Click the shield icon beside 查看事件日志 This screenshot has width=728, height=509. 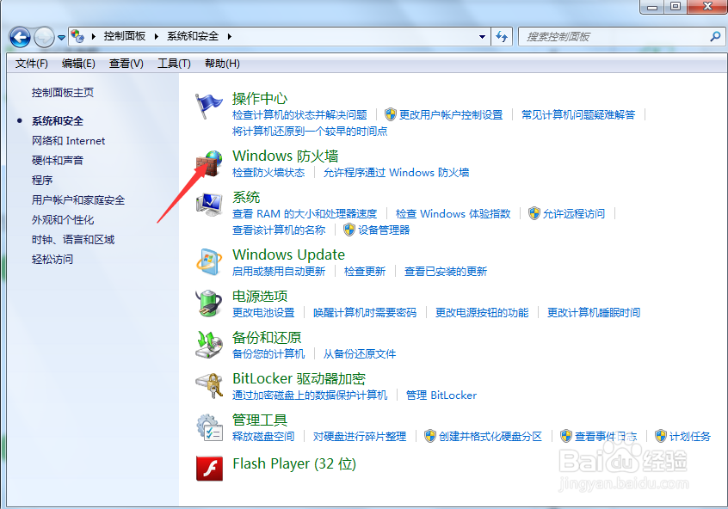click(565, 436)
